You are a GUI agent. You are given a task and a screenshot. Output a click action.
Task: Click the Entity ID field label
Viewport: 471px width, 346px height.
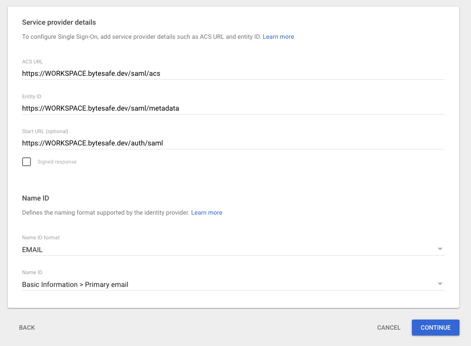(x=31, y=97)
